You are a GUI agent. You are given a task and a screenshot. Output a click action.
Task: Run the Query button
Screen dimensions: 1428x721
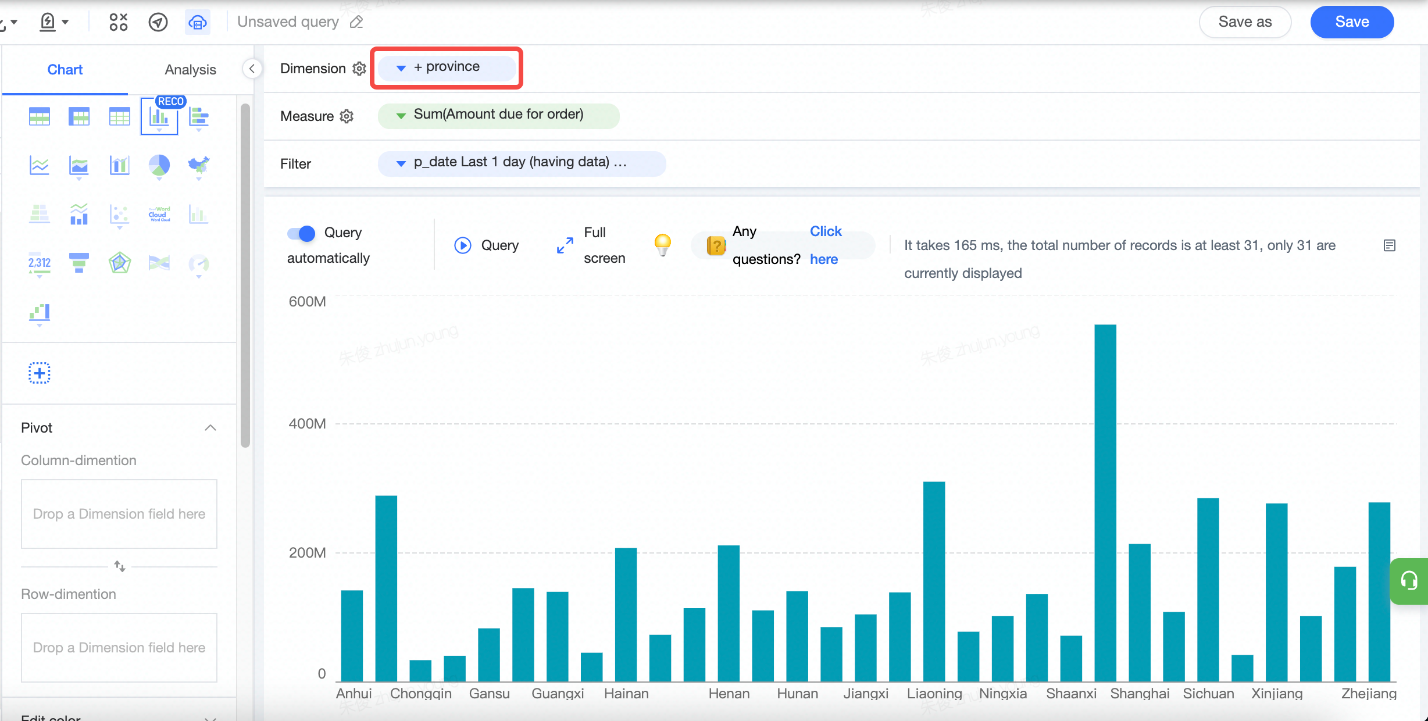pos(486,245)
